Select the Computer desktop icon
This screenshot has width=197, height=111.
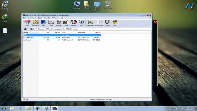pos(77,5)
